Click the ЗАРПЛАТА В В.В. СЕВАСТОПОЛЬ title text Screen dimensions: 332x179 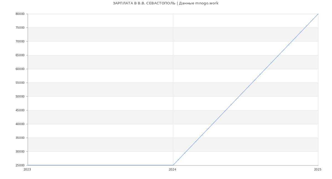(144, 3)
